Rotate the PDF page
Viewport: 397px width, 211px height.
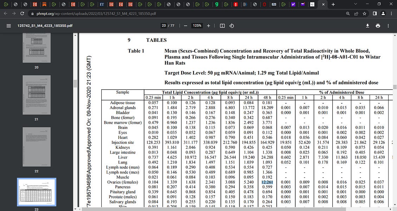(x=231, y=26)
